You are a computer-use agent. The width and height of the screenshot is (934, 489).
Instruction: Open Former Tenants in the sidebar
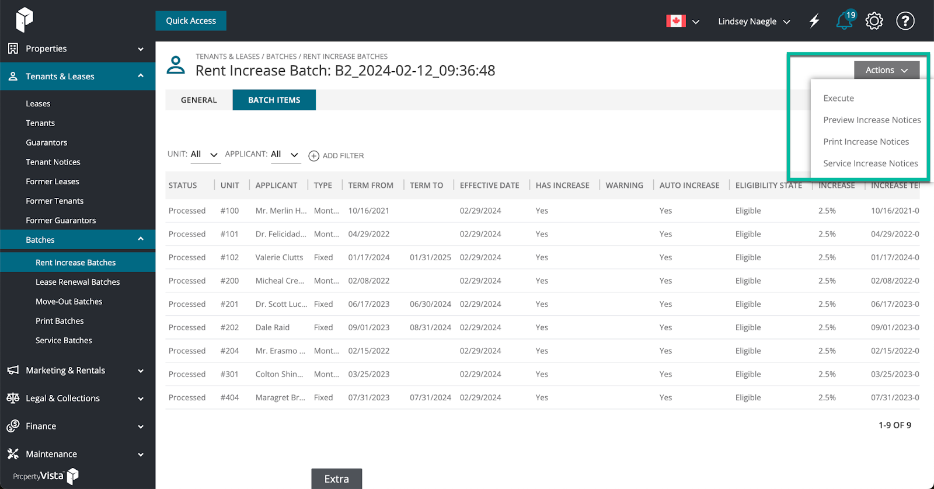[x=55, y=201]
